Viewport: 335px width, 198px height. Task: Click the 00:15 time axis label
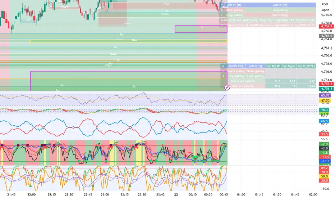pos(193,194)
